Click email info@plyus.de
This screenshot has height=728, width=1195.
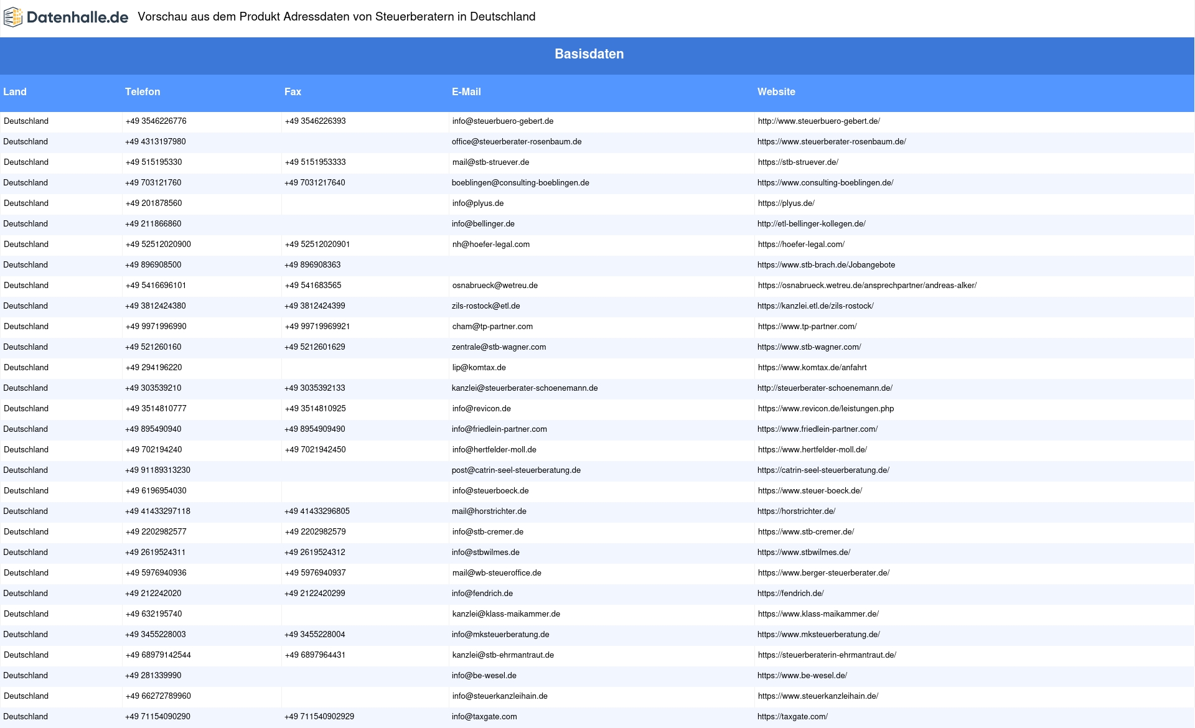478,203
